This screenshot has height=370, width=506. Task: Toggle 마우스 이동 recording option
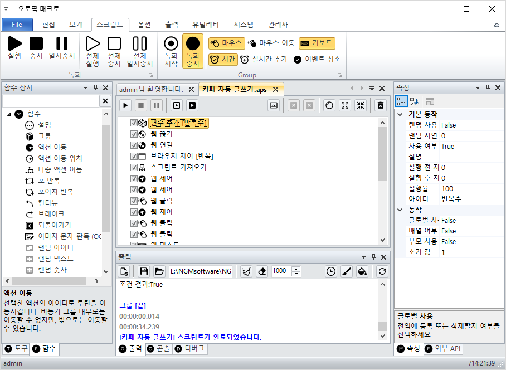click(271, 43)
